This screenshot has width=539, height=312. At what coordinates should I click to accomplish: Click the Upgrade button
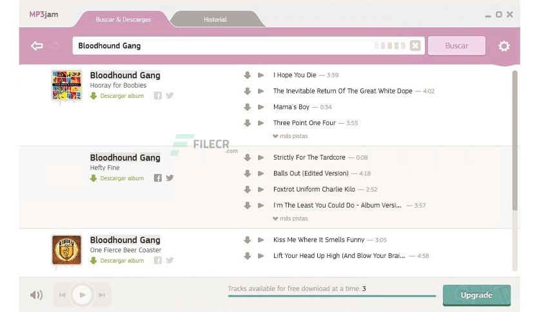(x=476, y=295)
